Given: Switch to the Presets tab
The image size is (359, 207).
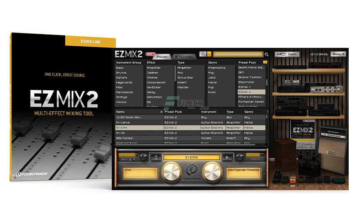Looking at the screenshot, I should coord(162,57).
